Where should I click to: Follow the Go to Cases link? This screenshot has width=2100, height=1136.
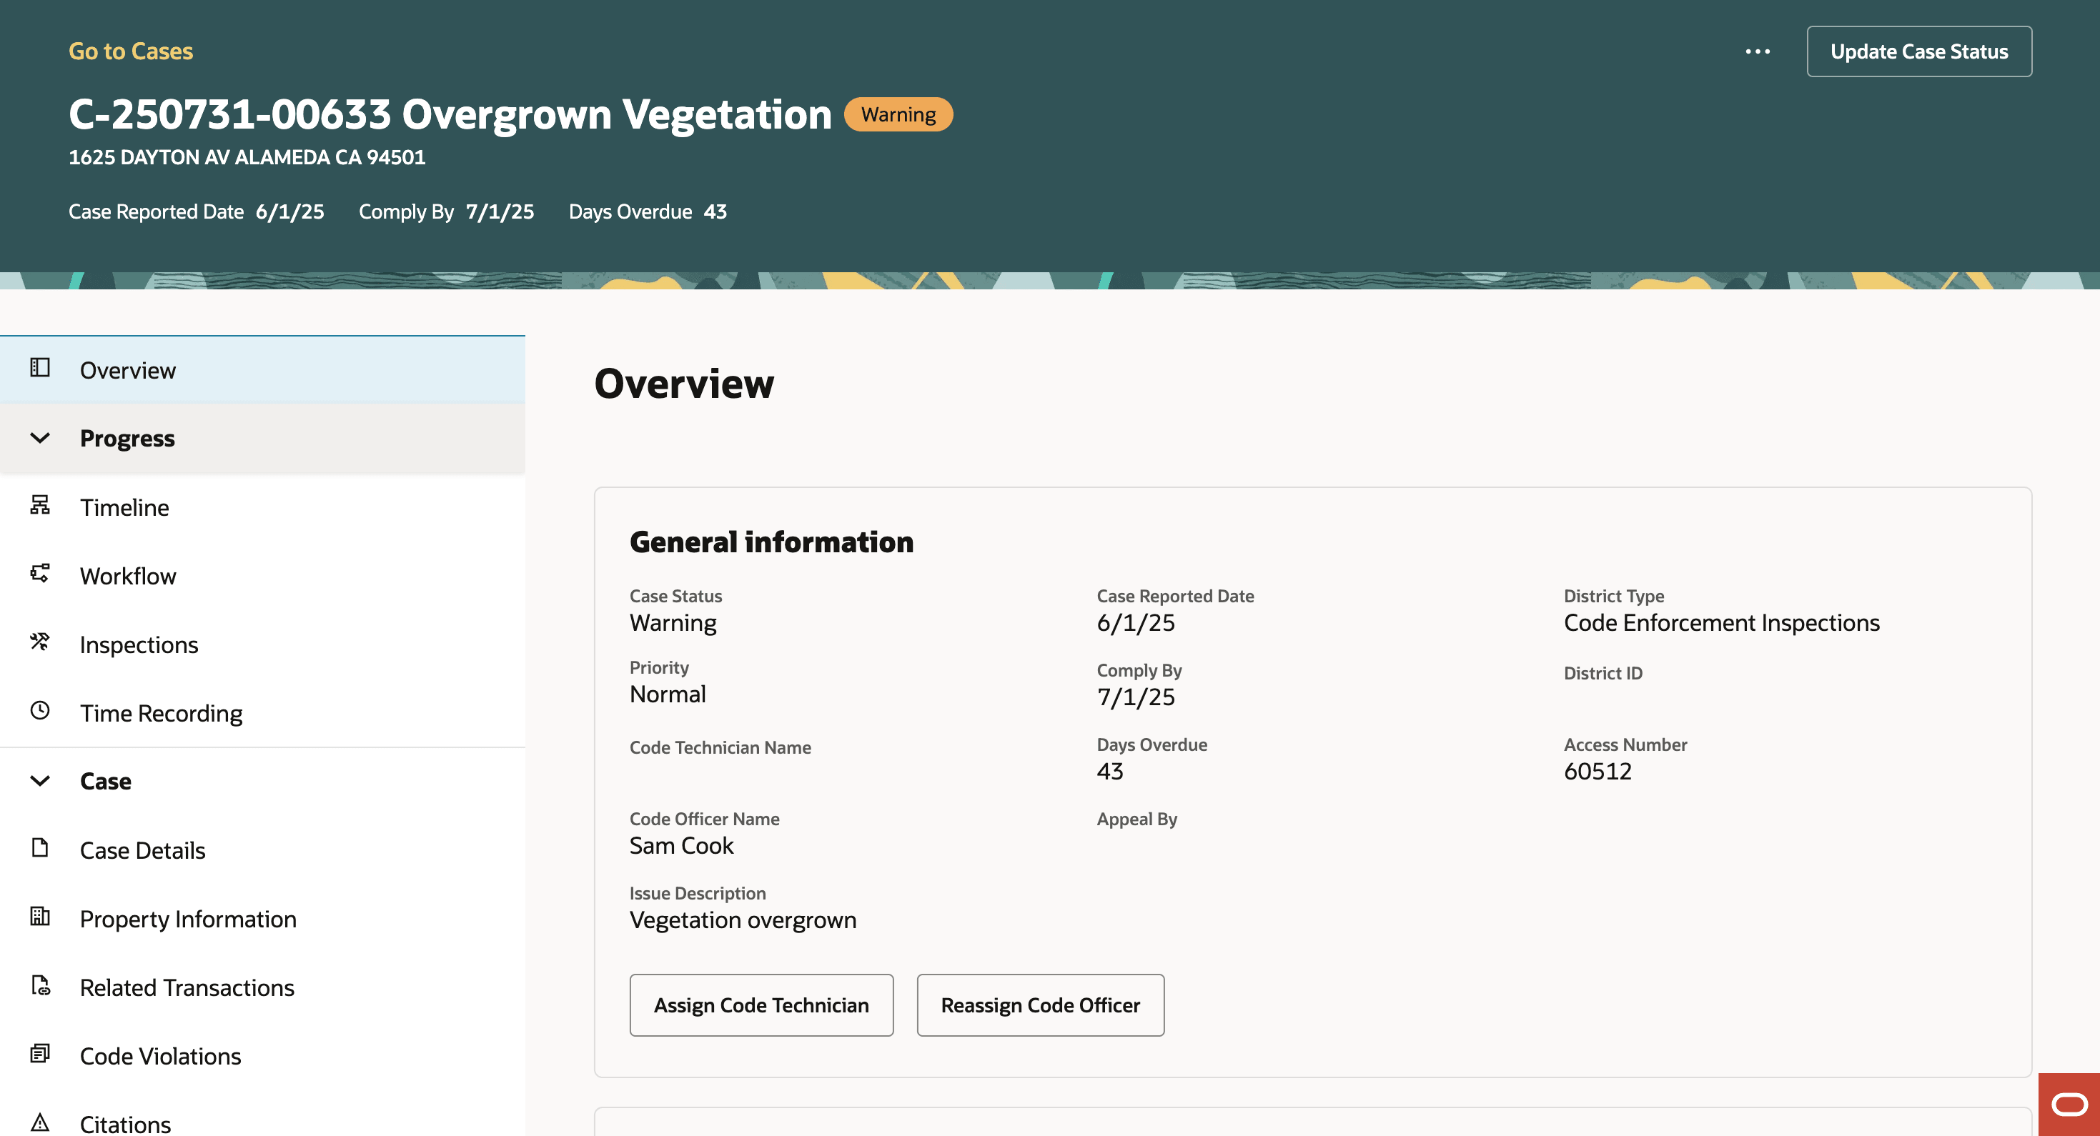click(130, 51)
